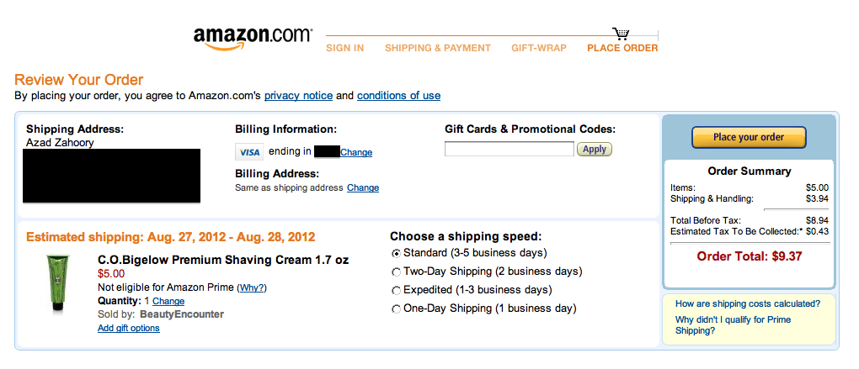Select Expedited (1-3 business days) shipping

click(x=397, y=290)
